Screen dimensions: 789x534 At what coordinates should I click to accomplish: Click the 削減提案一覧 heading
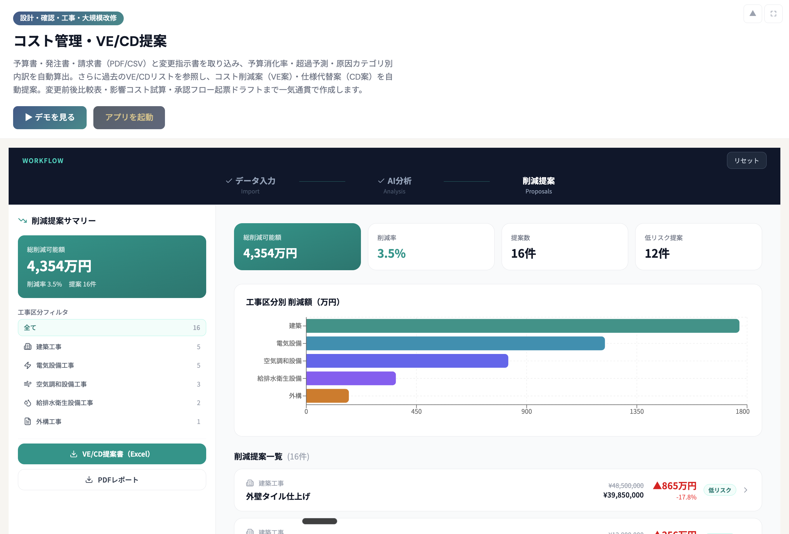pos(258,456)
